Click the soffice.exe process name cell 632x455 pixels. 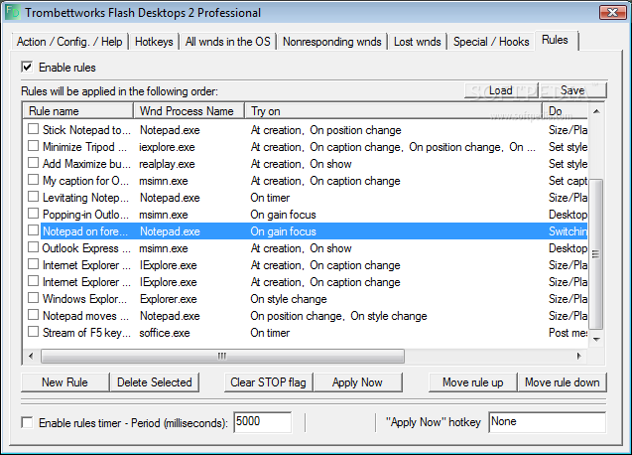coord(165,333)
